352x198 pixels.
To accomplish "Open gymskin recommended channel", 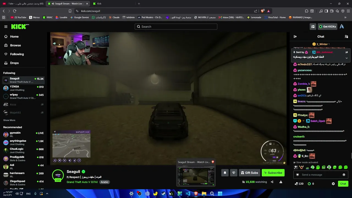I will (x=23, y=134).
